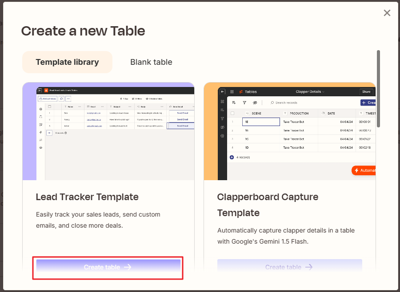The width and height of the screenshot is (400, 292).
Task: Create table from Clapperboard Capture Template
Action: 289,267
